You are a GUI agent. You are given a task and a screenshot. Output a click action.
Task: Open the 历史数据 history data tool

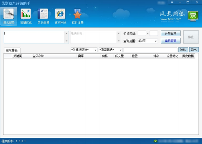point(43,17)
